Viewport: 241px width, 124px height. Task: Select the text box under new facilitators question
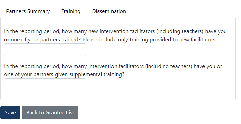(45, 50)
